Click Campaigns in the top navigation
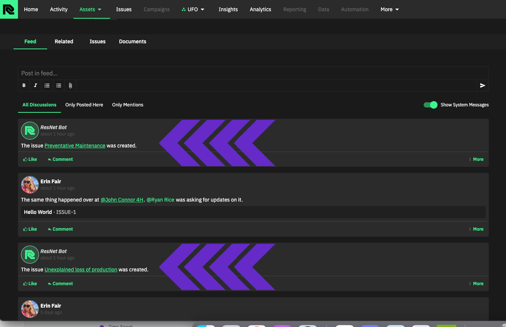Screen dimensions: 506x327 pyautogui.click(x=156, y=9)
